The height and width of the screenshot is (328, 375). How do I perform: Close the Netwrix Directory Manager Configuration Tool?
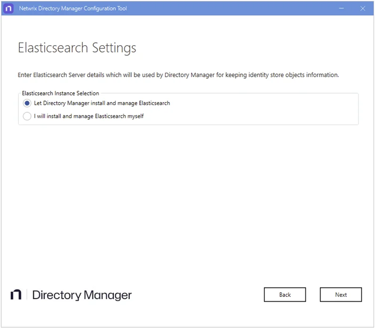click(363, 8)
